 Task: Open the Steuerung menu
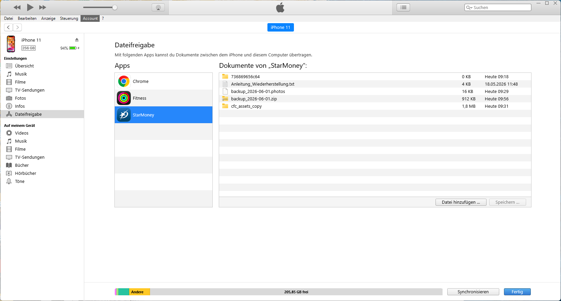point(69,18)
